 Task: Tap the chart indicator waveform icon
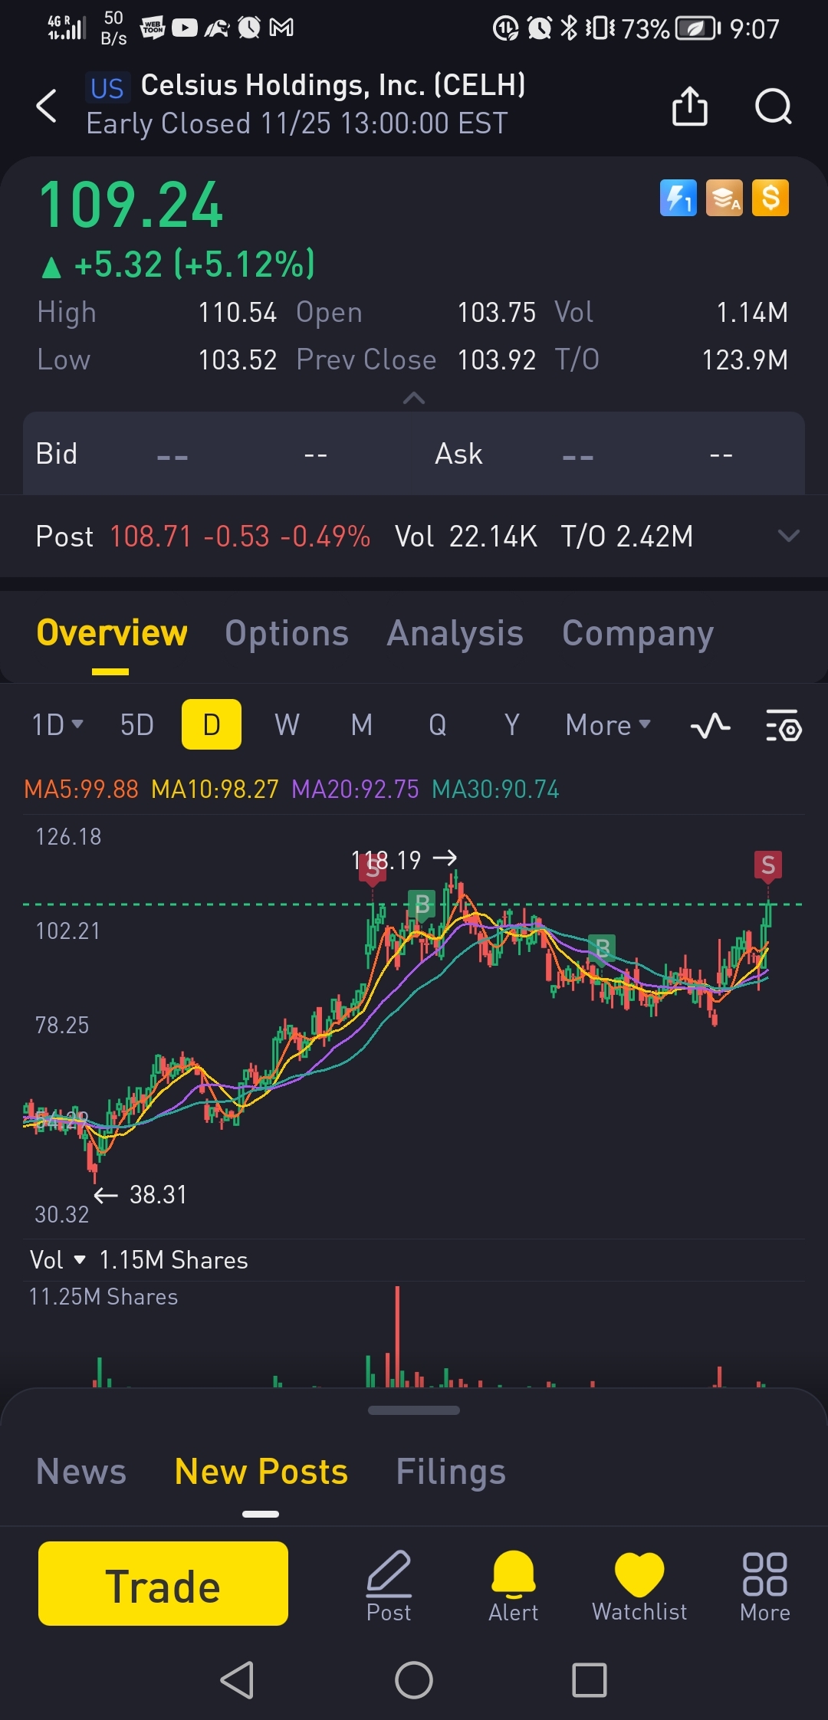[711, 725]
